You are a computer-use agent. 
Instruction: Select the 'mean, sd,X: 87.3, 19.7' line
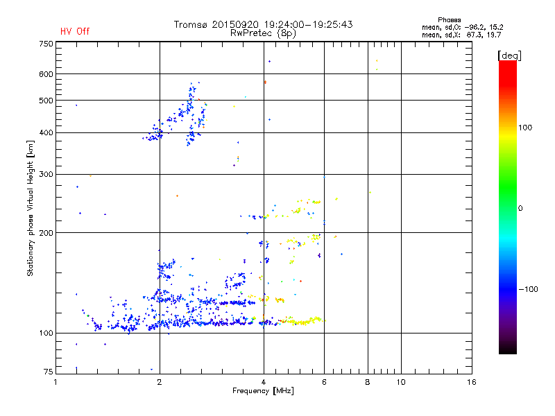click(x=461, y=35)
